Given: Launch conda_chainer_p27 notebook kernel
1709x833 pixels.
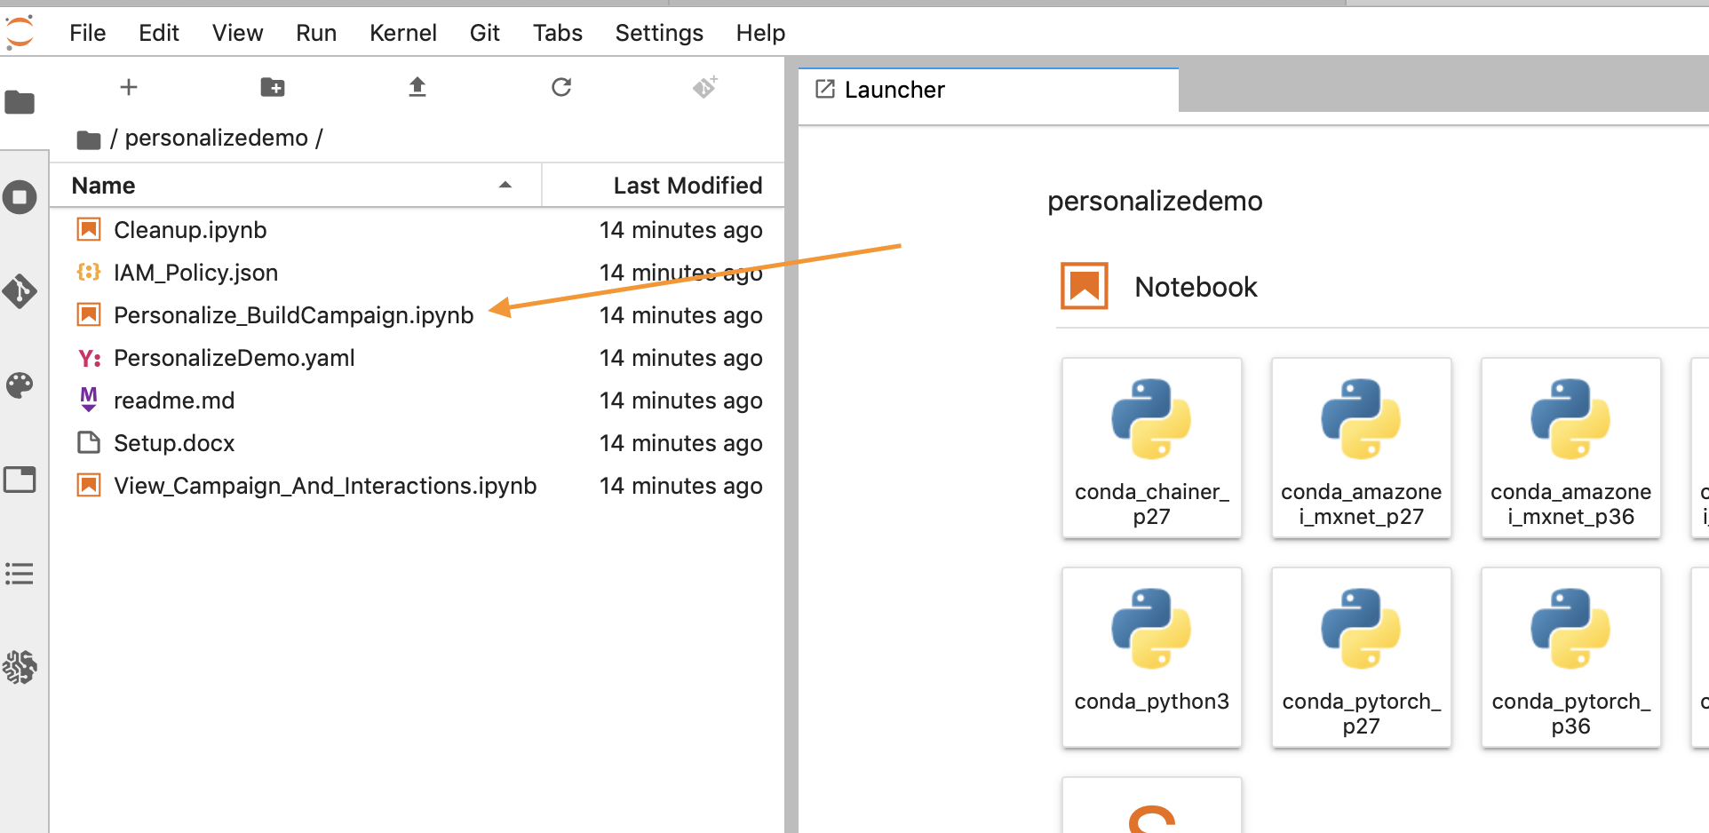Looking at the screenshot, I should 1152,448.
